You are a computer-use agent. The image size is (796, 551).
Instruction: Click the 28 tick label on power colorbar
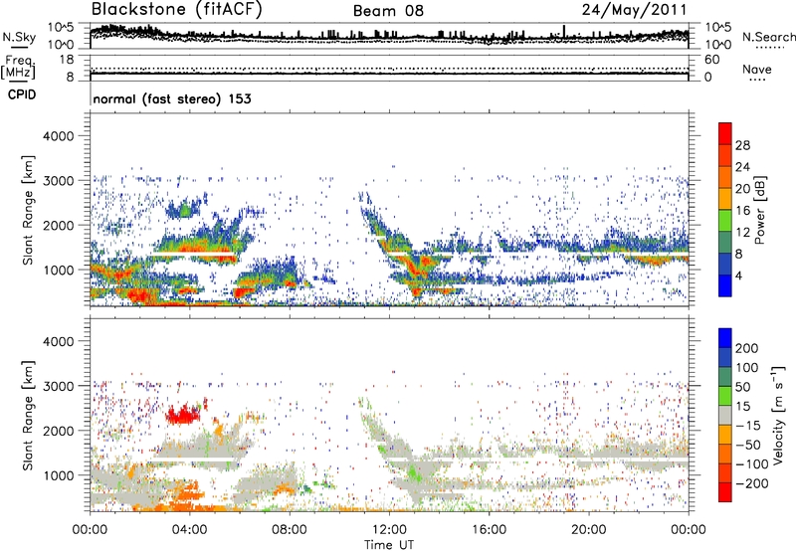742,145
